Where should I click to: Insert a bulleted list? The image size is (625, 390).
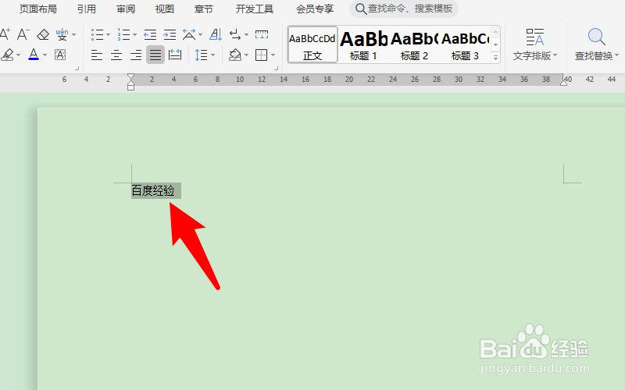pyautogui.click(x=97, y=34)
